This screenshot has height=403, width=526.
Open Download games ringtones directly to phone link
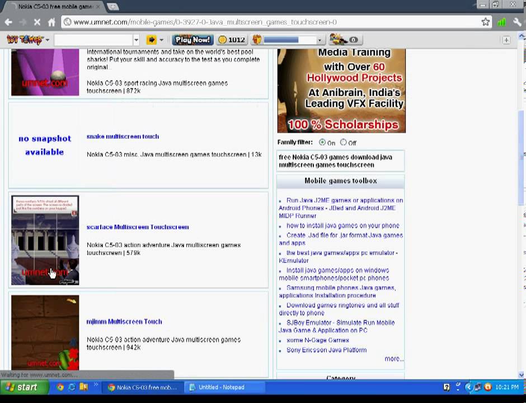[339, 309]
